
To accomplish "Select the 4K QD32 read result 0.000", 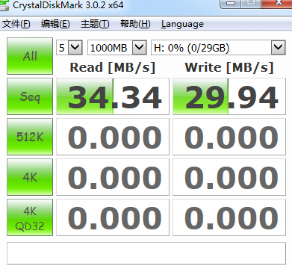I will pos(113,217).
